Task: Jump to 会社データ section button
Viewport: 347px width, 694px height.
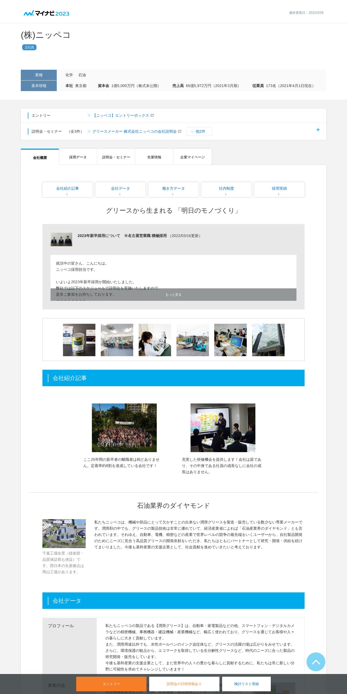Action: click(x=121, y=190)
